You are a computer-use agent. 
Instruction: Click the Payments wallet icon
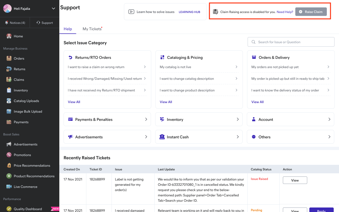(x=9, y=122)
